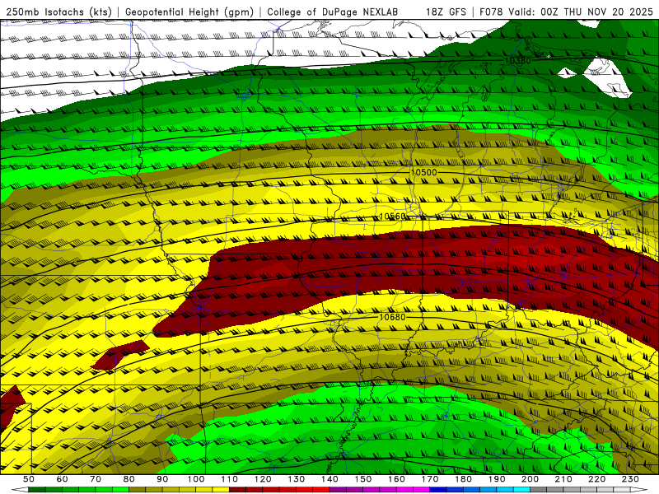Click the 10680 height contour label
659x494 pixels.
coord(393,317)
